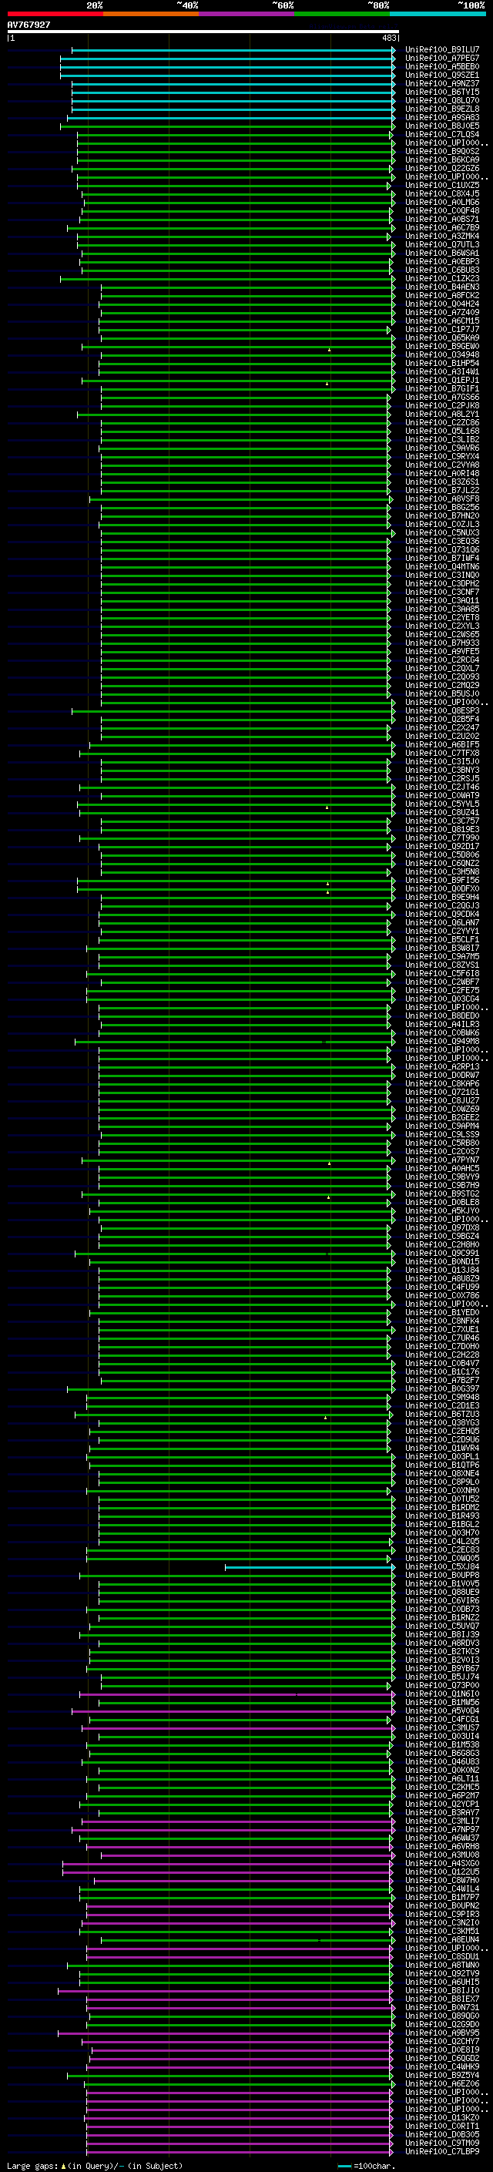Select the UniRef100_B6KCA9 label
Image resolution: width=493 pixels, height=2172 pixels.
441,160
